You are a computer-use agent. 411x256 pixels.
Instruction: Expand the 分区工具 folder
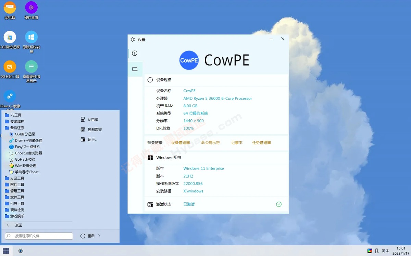click(x=14, y=178)
